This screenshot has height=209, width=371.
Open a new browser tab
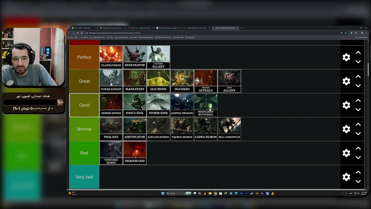point(241,28)
